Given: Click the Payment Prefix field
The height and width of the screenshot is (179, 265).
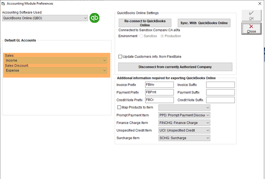Looking at the screenshot, I should [159, 92].
